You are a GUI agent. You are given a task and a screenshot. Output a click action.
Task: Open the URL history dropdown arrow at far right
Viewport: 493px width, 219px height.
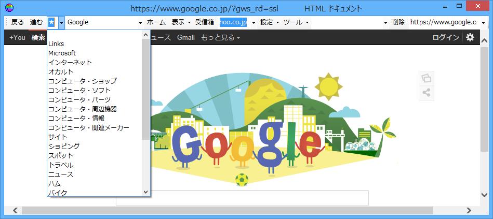[x=483, y=23]
